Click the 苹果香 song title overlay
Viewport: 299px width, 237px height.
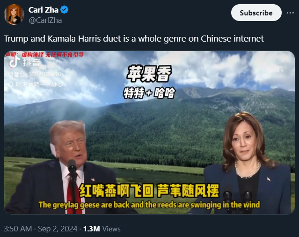tap(149, 73)
